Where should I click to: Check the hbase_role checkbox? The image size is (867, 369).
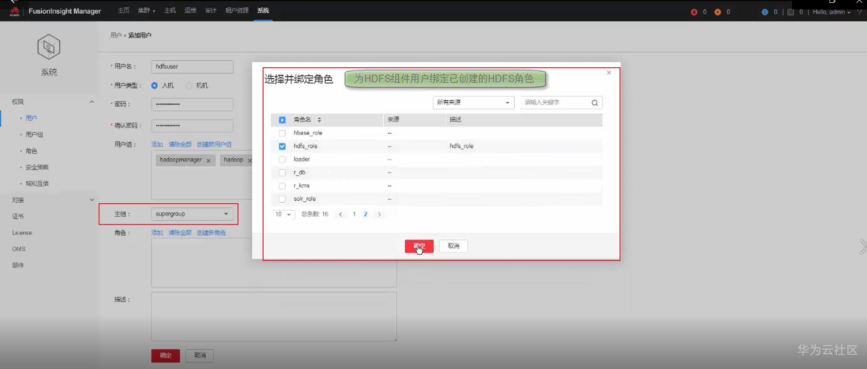(x=282, y=133)
